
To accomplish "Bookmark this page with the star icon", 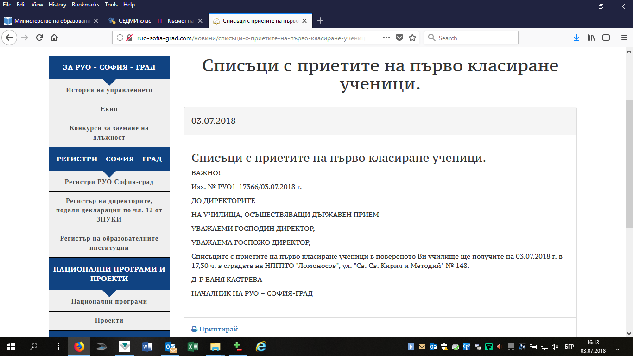I will (x=412, y=38).
